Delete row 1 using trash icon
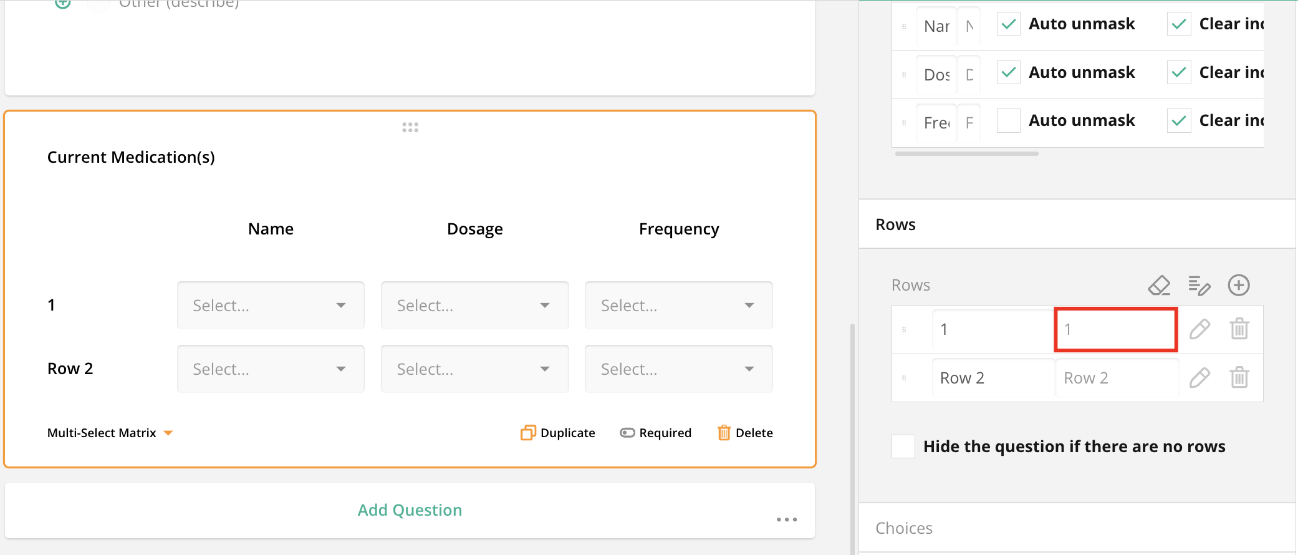 1239,329
